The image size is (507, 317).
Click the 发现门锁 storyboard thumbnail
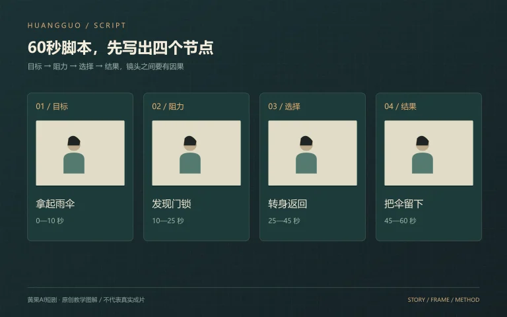(196, 153)
